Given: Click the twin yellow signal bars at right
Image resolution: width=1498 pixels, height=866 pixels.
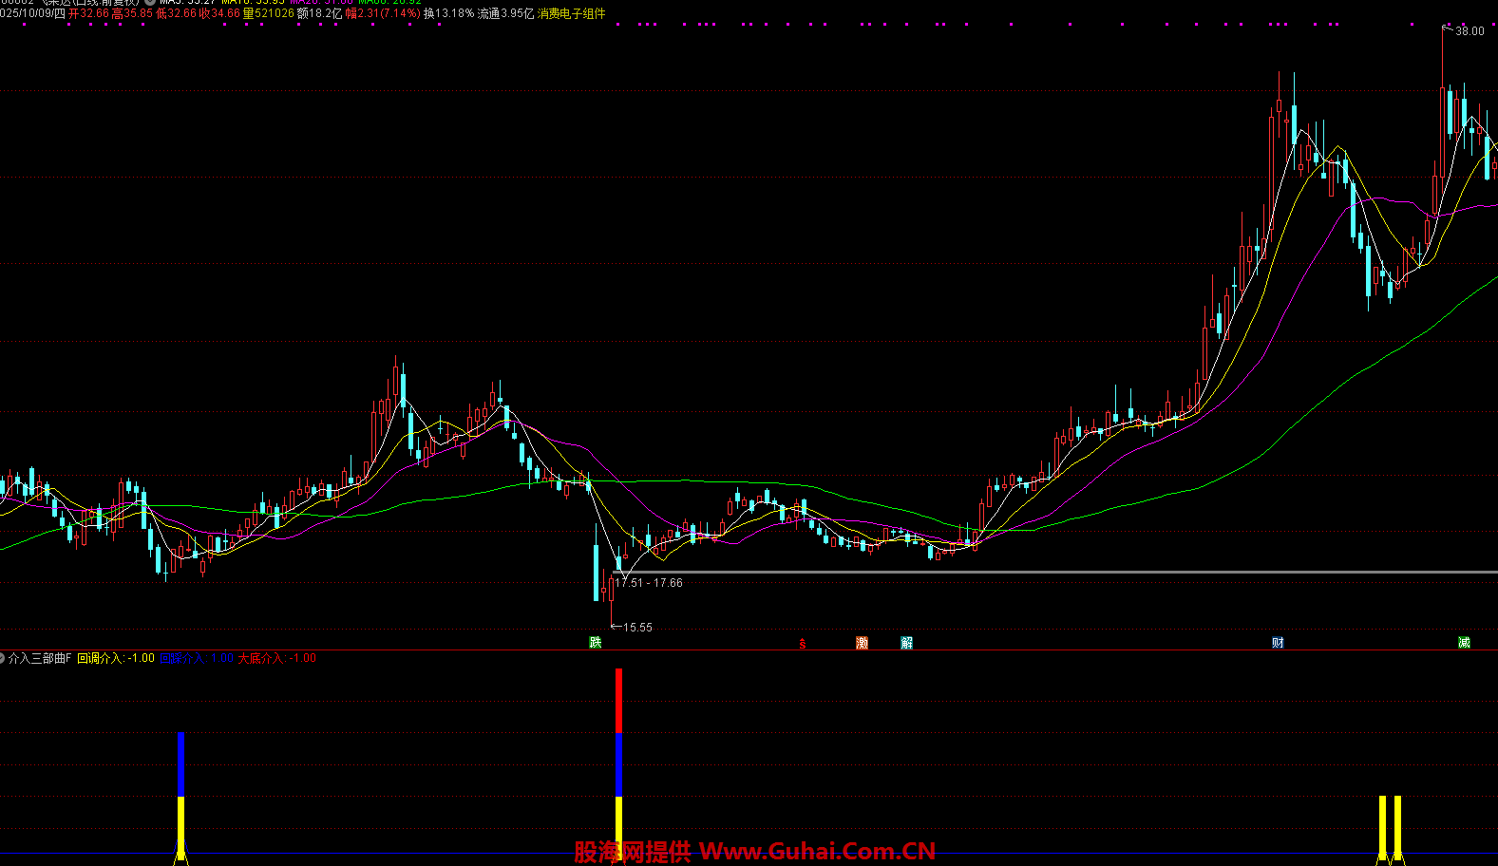Looking at the screenshot, I should click(1390, 826).
